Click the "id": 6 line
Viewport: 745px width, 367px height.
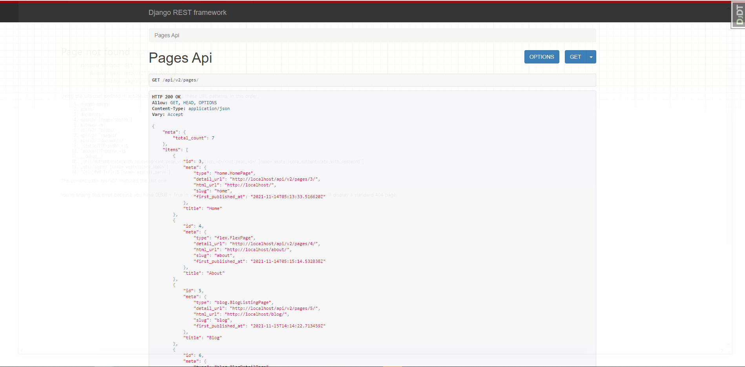(x=193, y=355)
